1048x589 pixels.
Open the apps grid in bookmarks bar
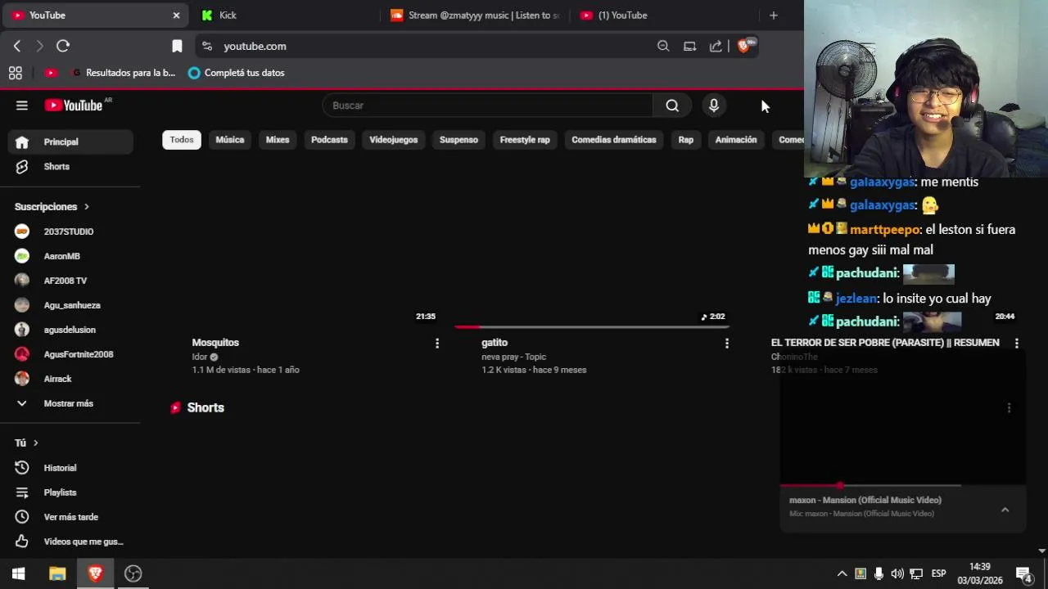(16, 73)
